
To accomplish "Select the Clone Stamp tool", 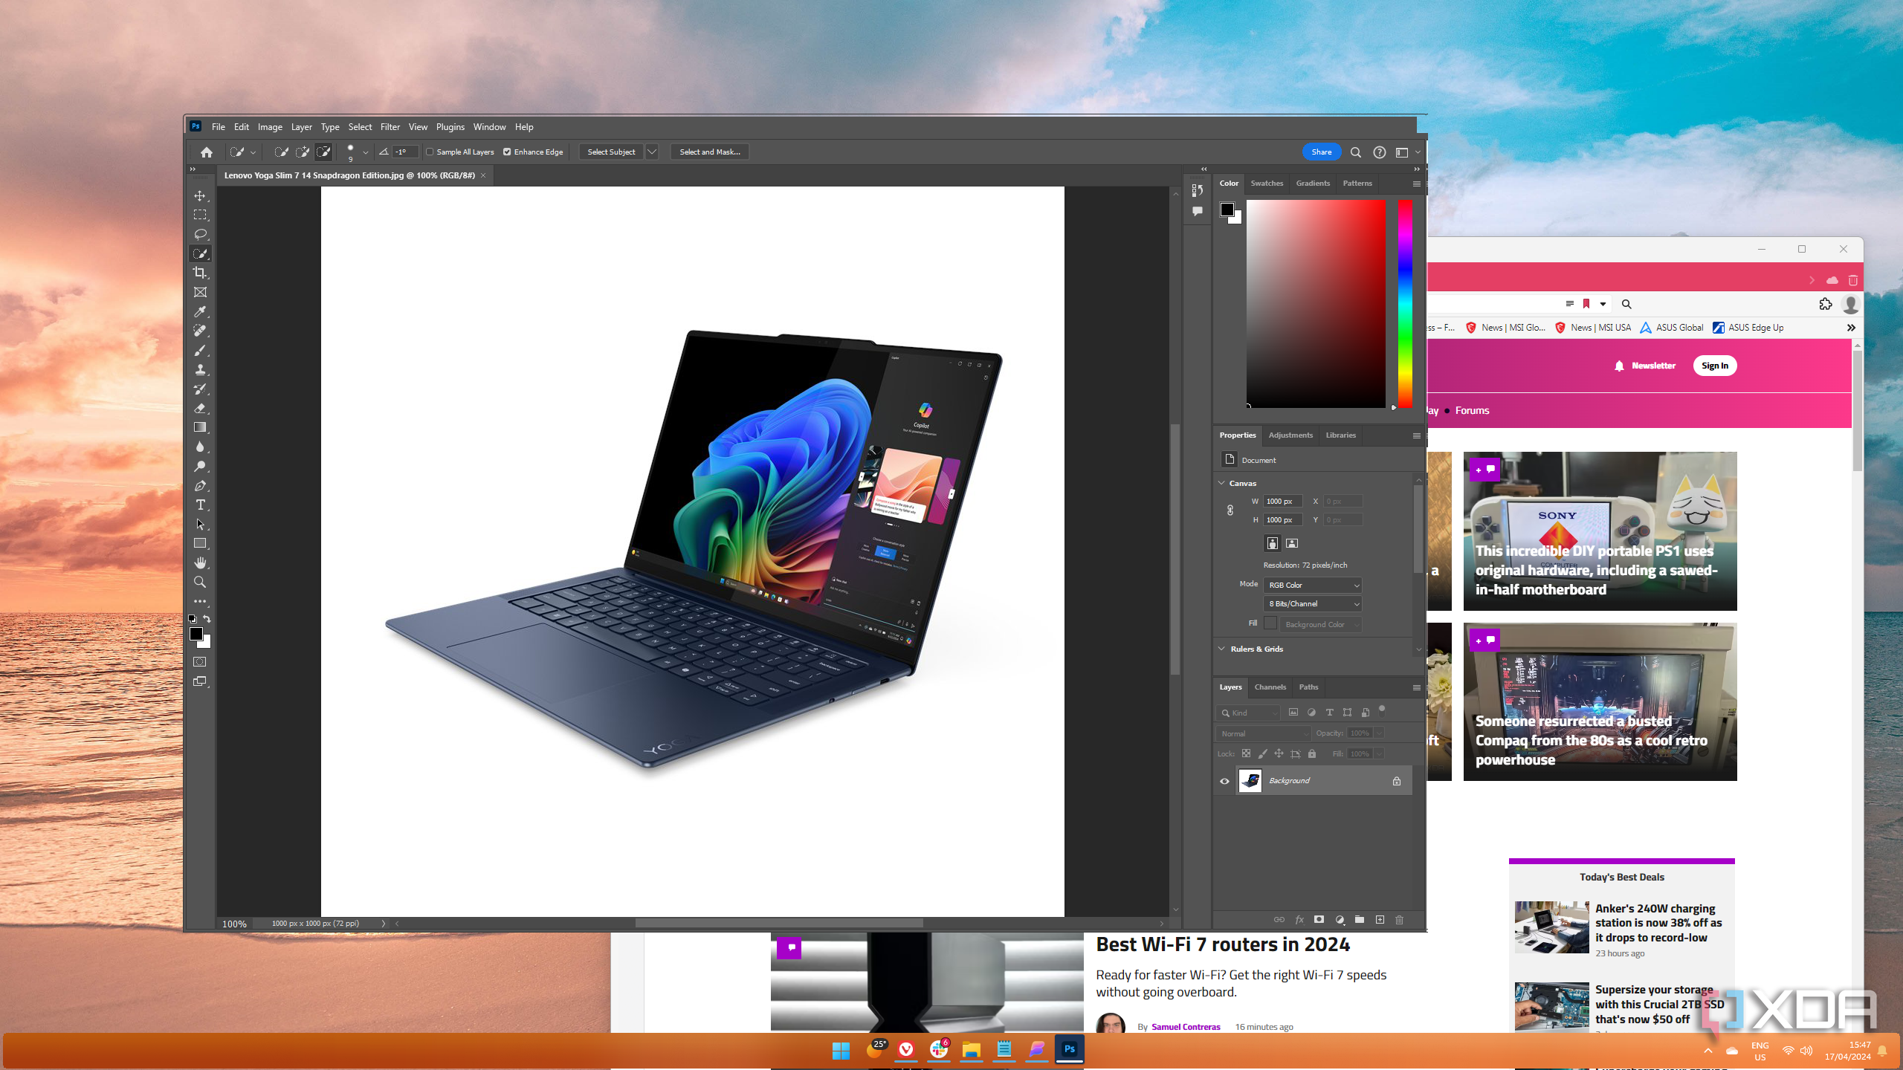I will [200, 369].
